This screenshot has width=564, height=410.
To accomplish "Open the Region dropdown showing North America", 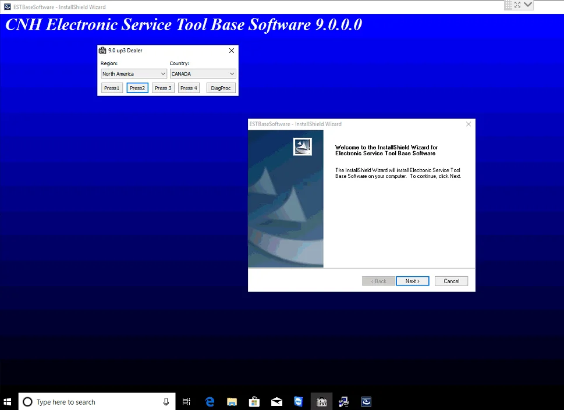I will point(134,74).
